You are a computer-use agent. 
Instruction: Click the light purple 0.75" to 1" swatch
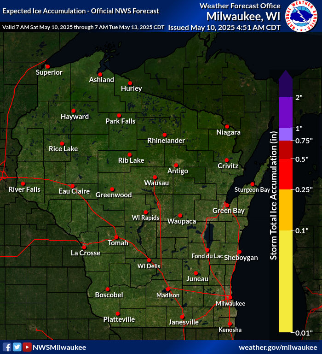[x=286, y=135]
